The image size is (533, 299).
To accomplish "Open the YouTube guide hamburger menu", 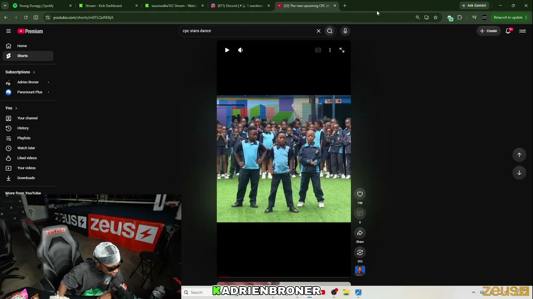I will (x=8, y=31).
